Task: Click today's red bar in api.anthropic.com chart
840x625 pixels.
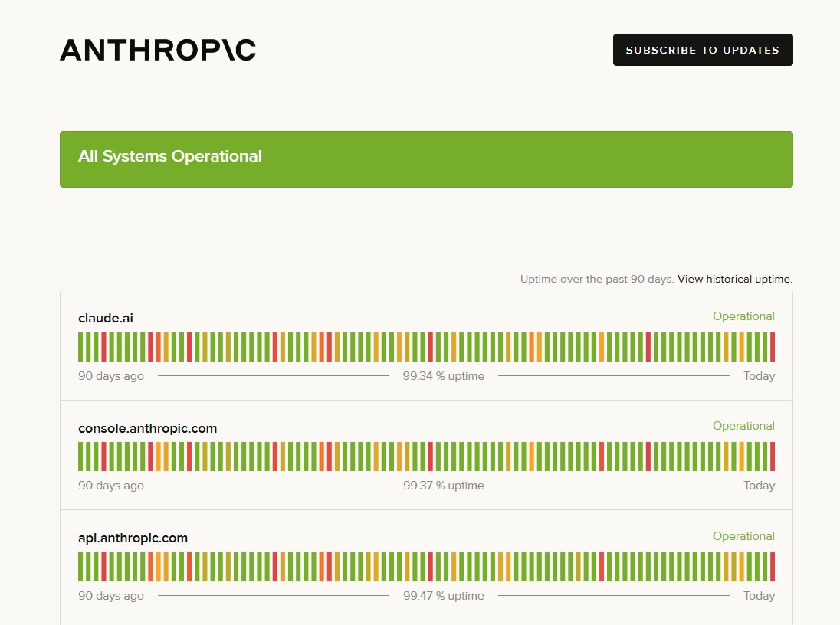Action: [773, 567]
